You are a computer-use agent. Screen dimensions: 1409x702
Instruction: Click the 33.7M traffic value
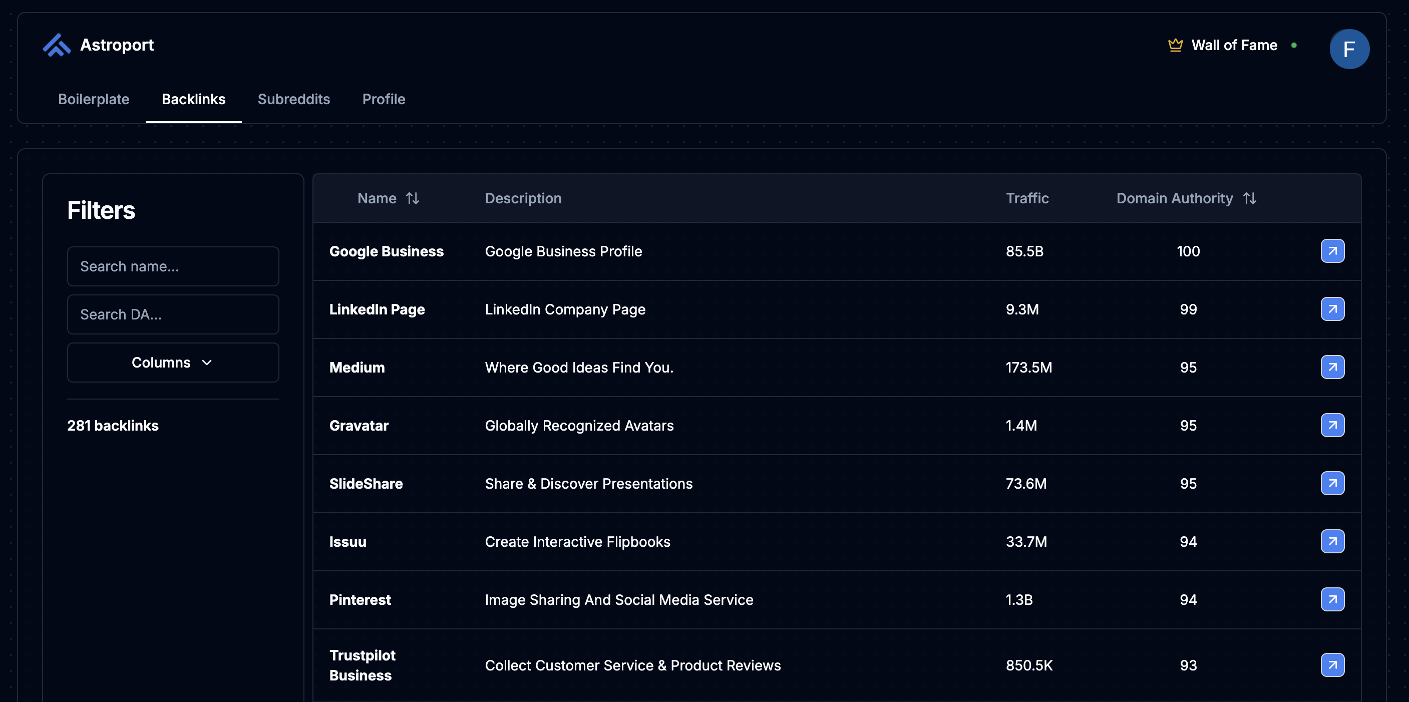point(1026,541)
